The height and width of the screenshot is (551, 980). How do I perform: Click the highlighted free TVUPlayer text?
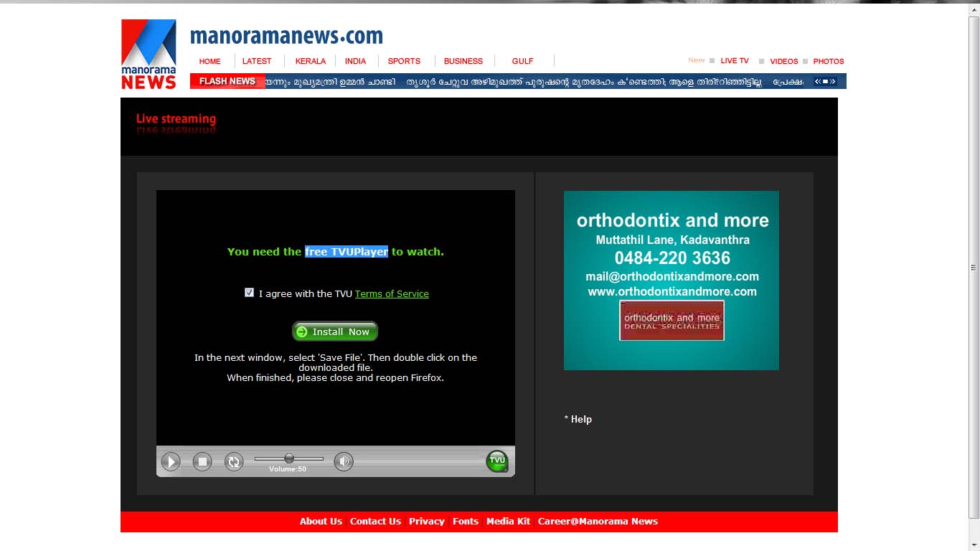(x=347, y=252)
